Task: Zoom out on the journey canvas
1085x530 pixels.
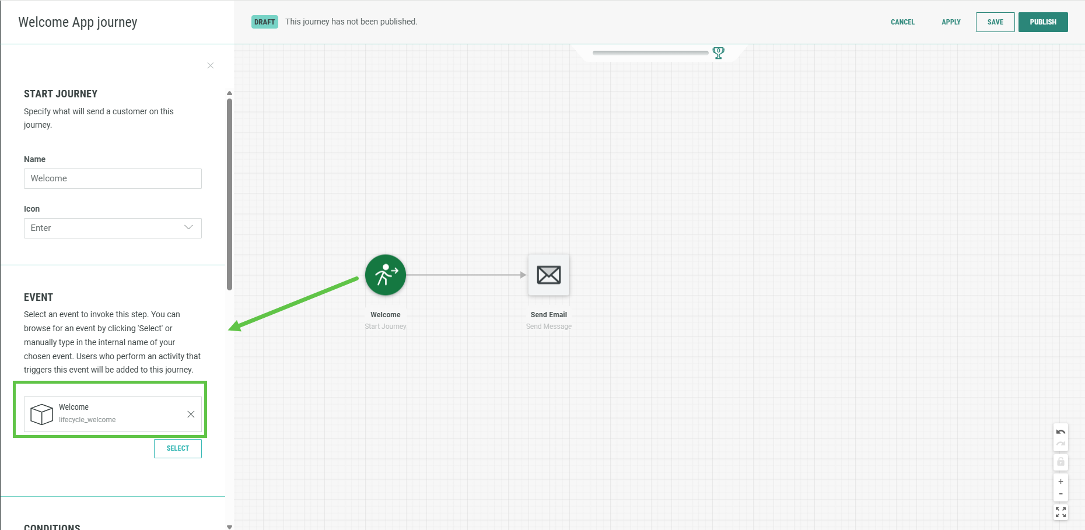Action: [1060, 494]
